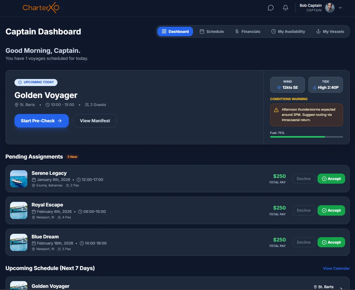Click the calendar icon beside January 9th, 2026

pyautogui.click(x=34, y=180)
